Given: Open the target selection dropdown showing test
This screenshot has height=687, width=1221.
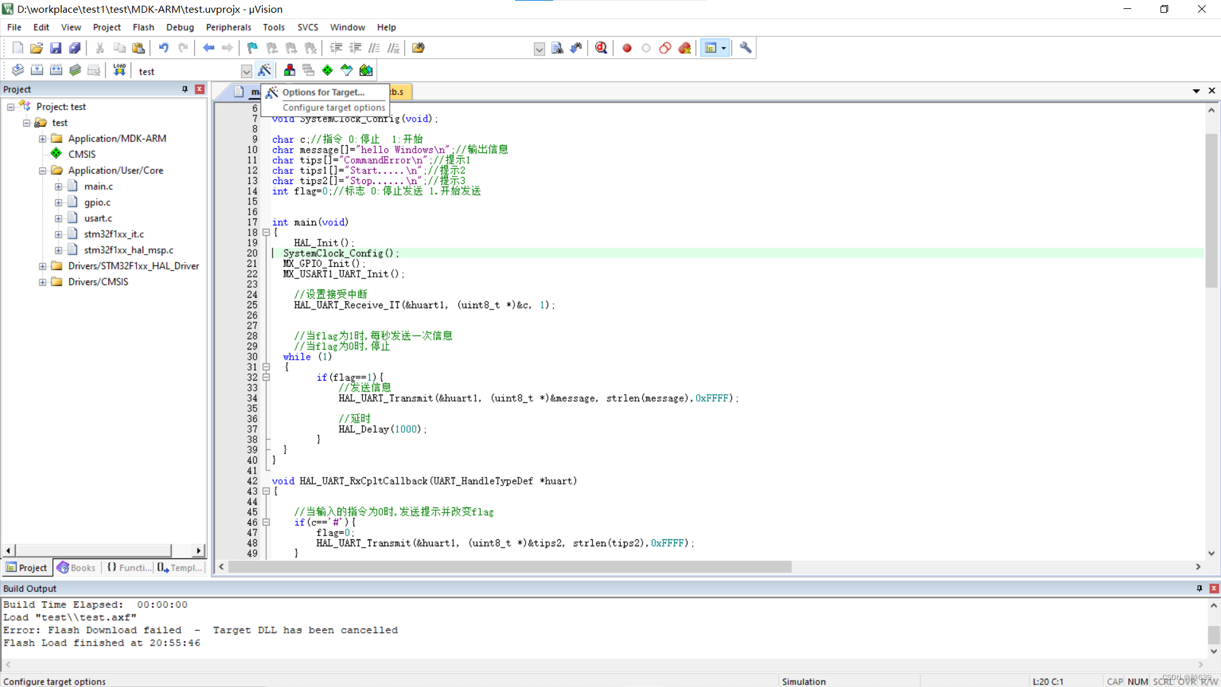Looking at the screenshot, I should [246, 71].
